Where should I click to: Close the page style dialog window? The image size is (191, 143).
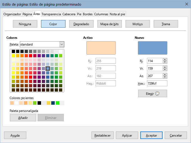coord(186,4)
